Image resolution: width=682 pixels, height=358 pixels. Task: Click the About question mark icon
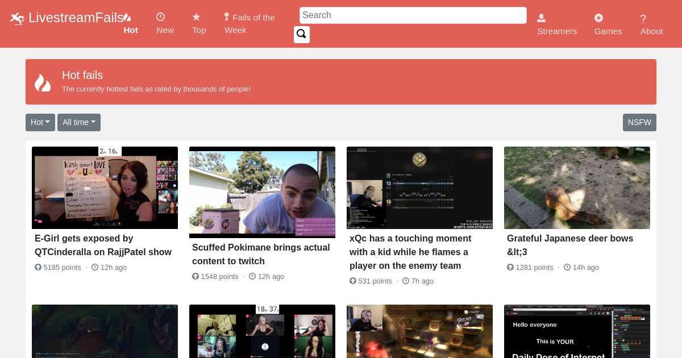(643, 19)
